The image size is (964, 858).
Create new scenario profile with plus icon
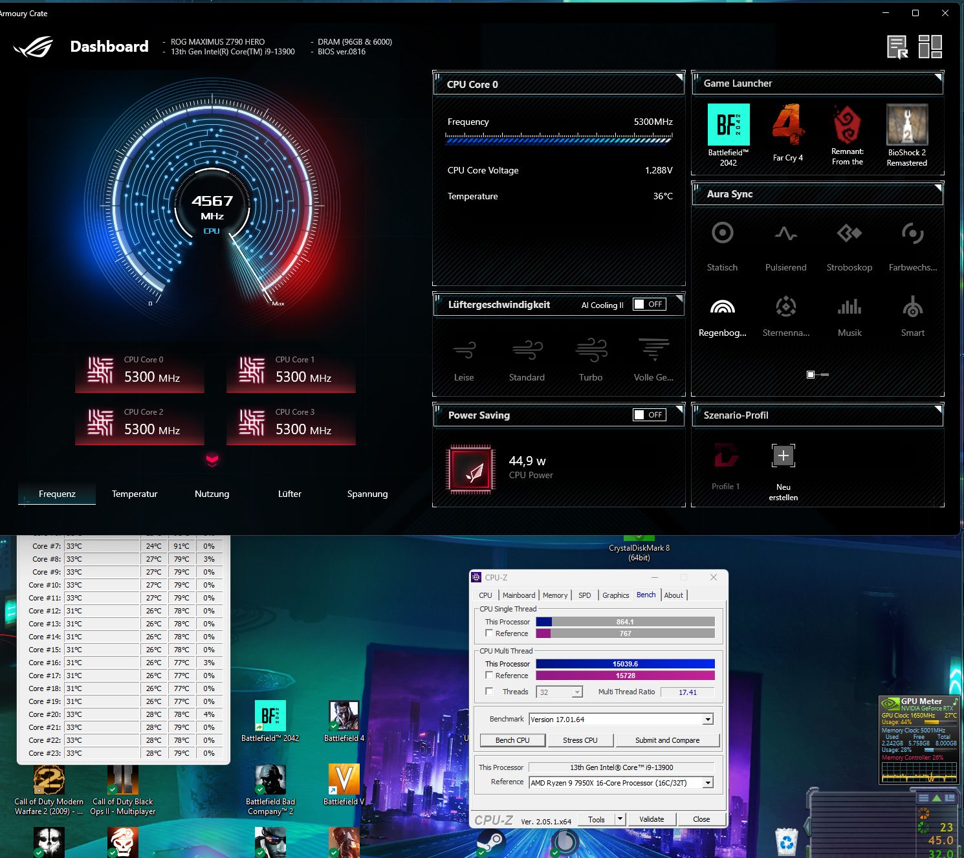[x=783, y=456]
